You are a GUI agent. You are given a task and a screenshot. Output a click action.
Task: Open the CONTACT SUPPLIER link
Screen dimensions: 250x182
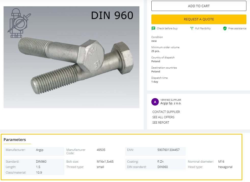coord(166,112)
